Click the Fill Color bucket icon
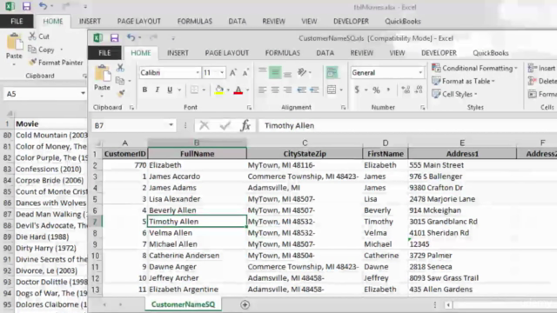This screenshot has height=313, width=557. click(x=219, y=90)
